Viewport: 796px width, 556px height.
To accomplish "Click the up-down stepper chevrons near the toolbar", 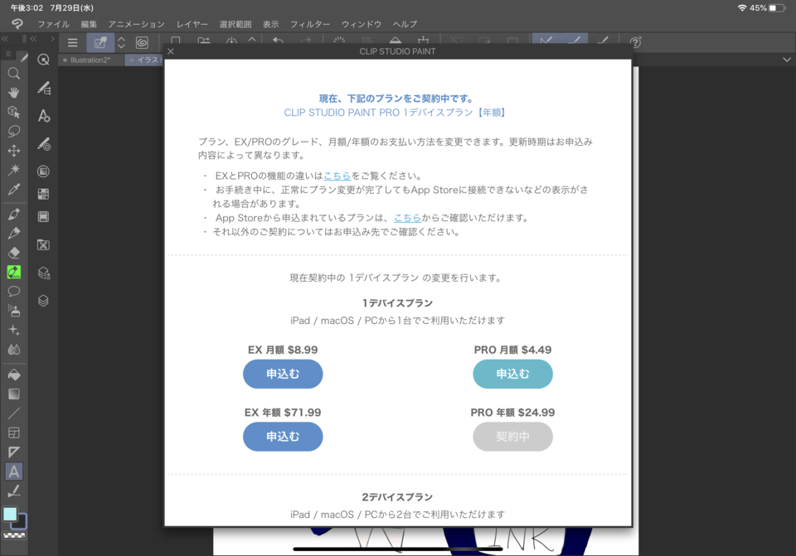I will 121,41.
